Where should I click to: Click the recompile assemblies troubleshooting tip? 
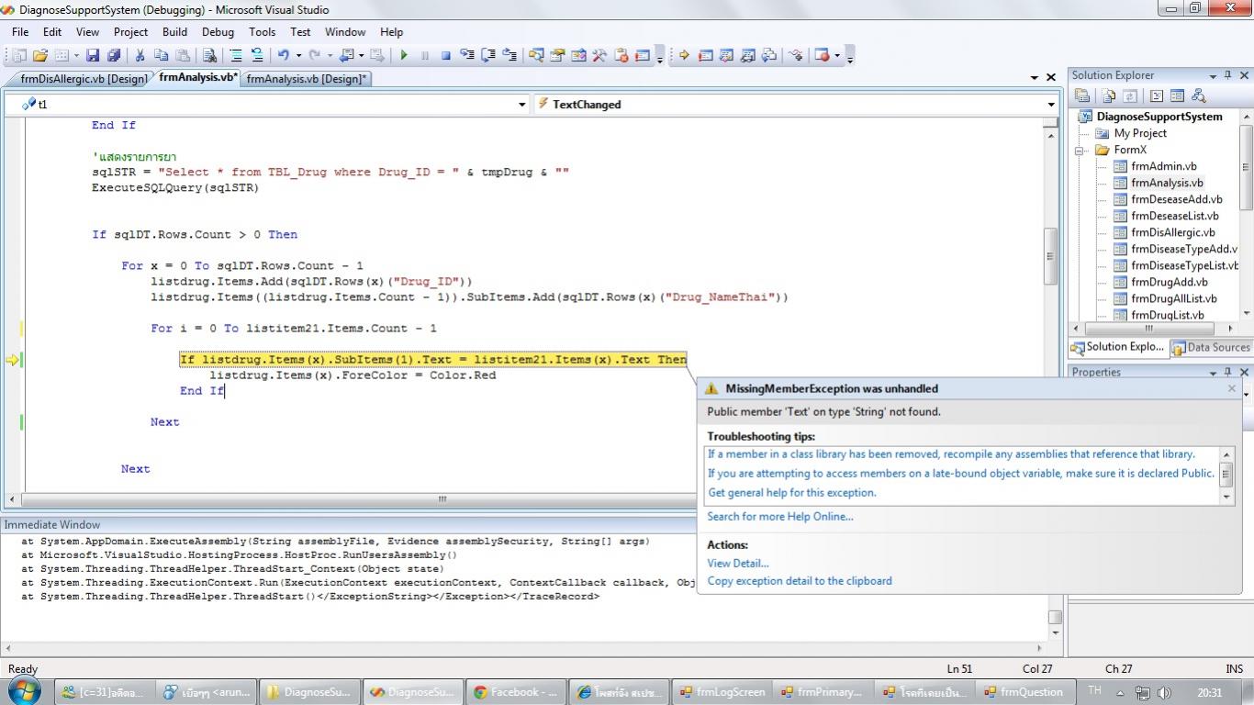click(951, 454)
